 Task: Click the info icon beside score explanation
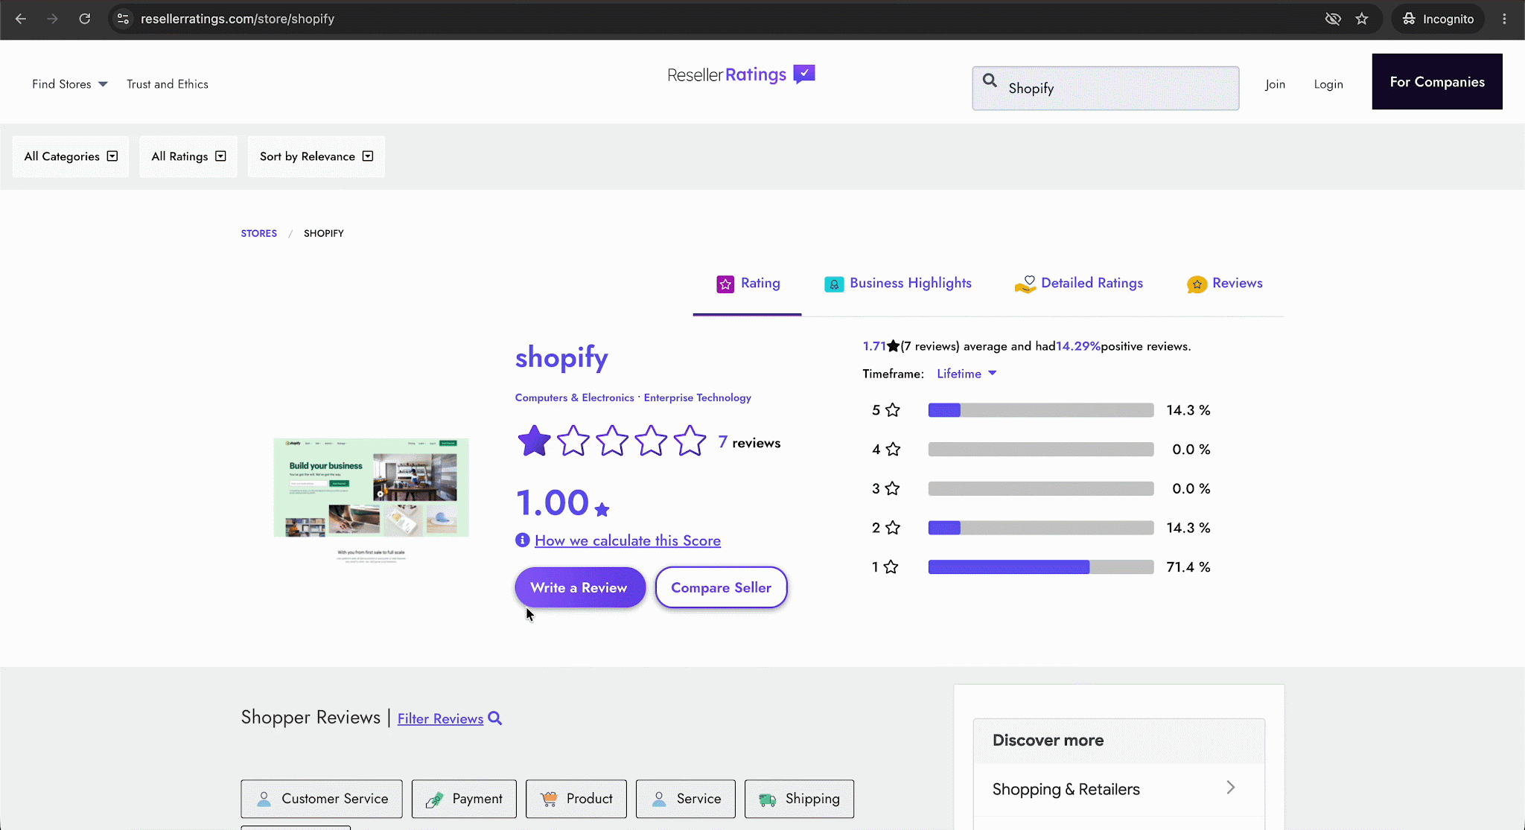click(522, 540)
